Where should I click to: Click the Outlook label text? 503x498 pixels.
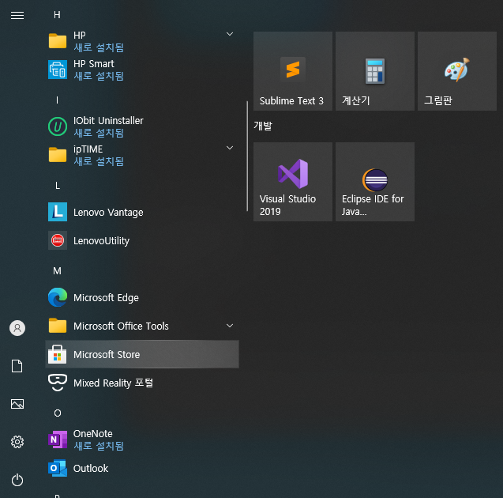click(91, 469)
